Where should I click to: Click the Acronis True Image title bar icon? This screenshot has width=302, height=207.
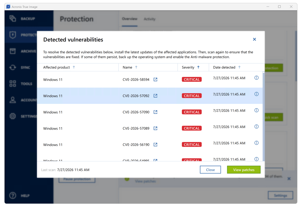8,7
